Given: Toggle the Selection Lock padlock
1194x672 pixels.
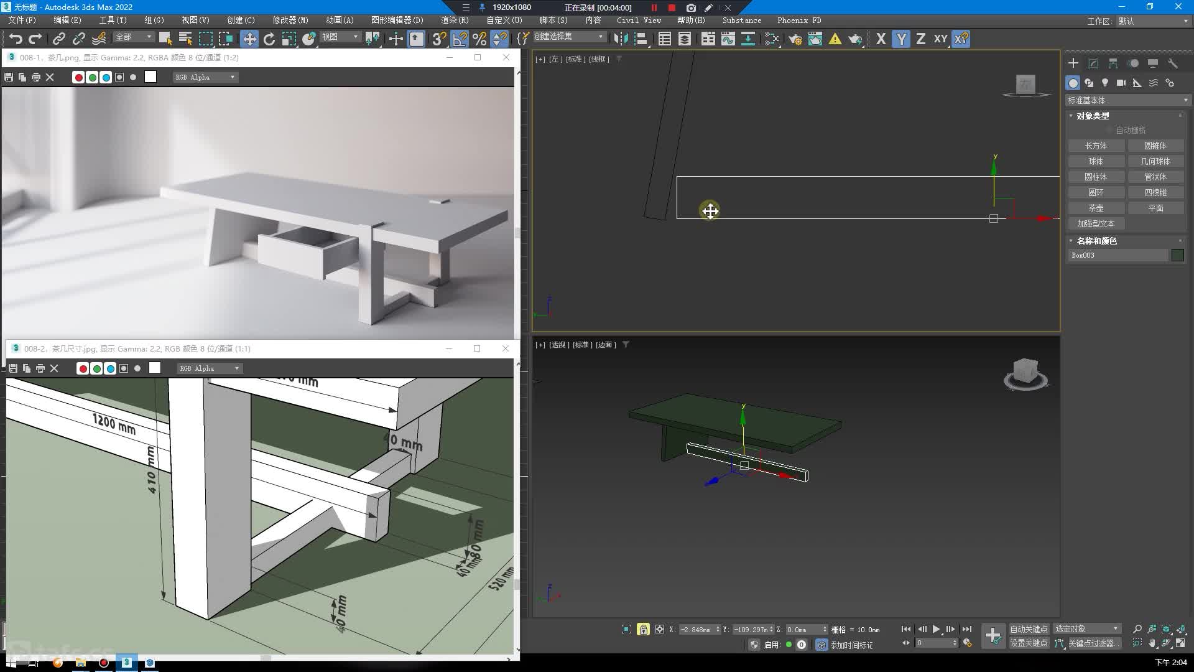Looking at the screenshot, I should [643, 629].
